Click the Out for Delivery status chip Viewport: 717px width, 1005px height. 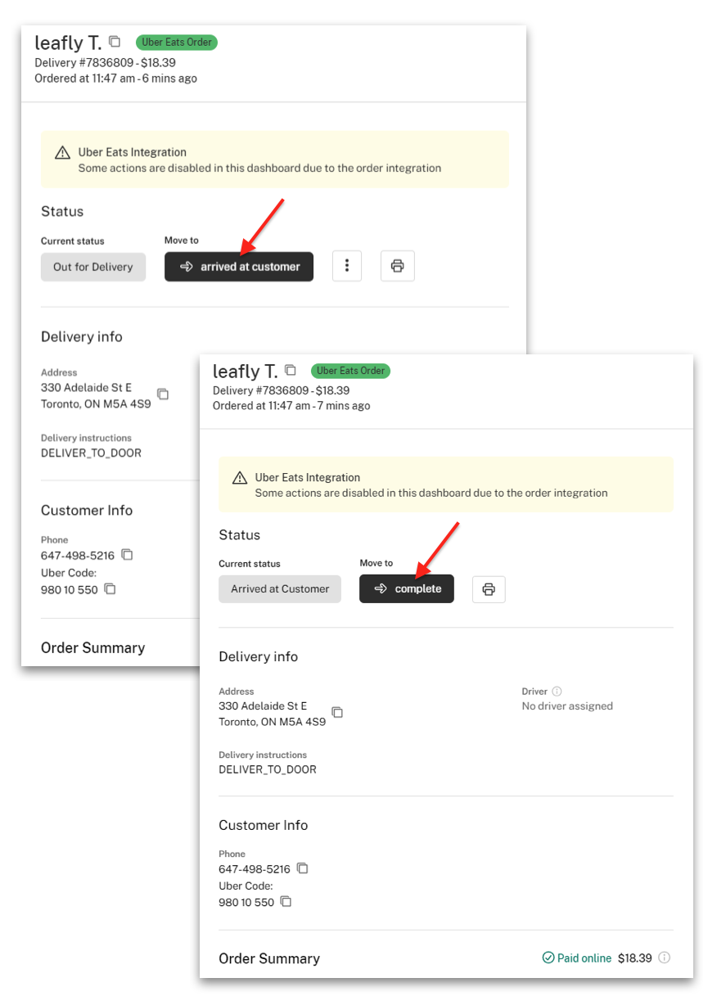coord(92,267)
